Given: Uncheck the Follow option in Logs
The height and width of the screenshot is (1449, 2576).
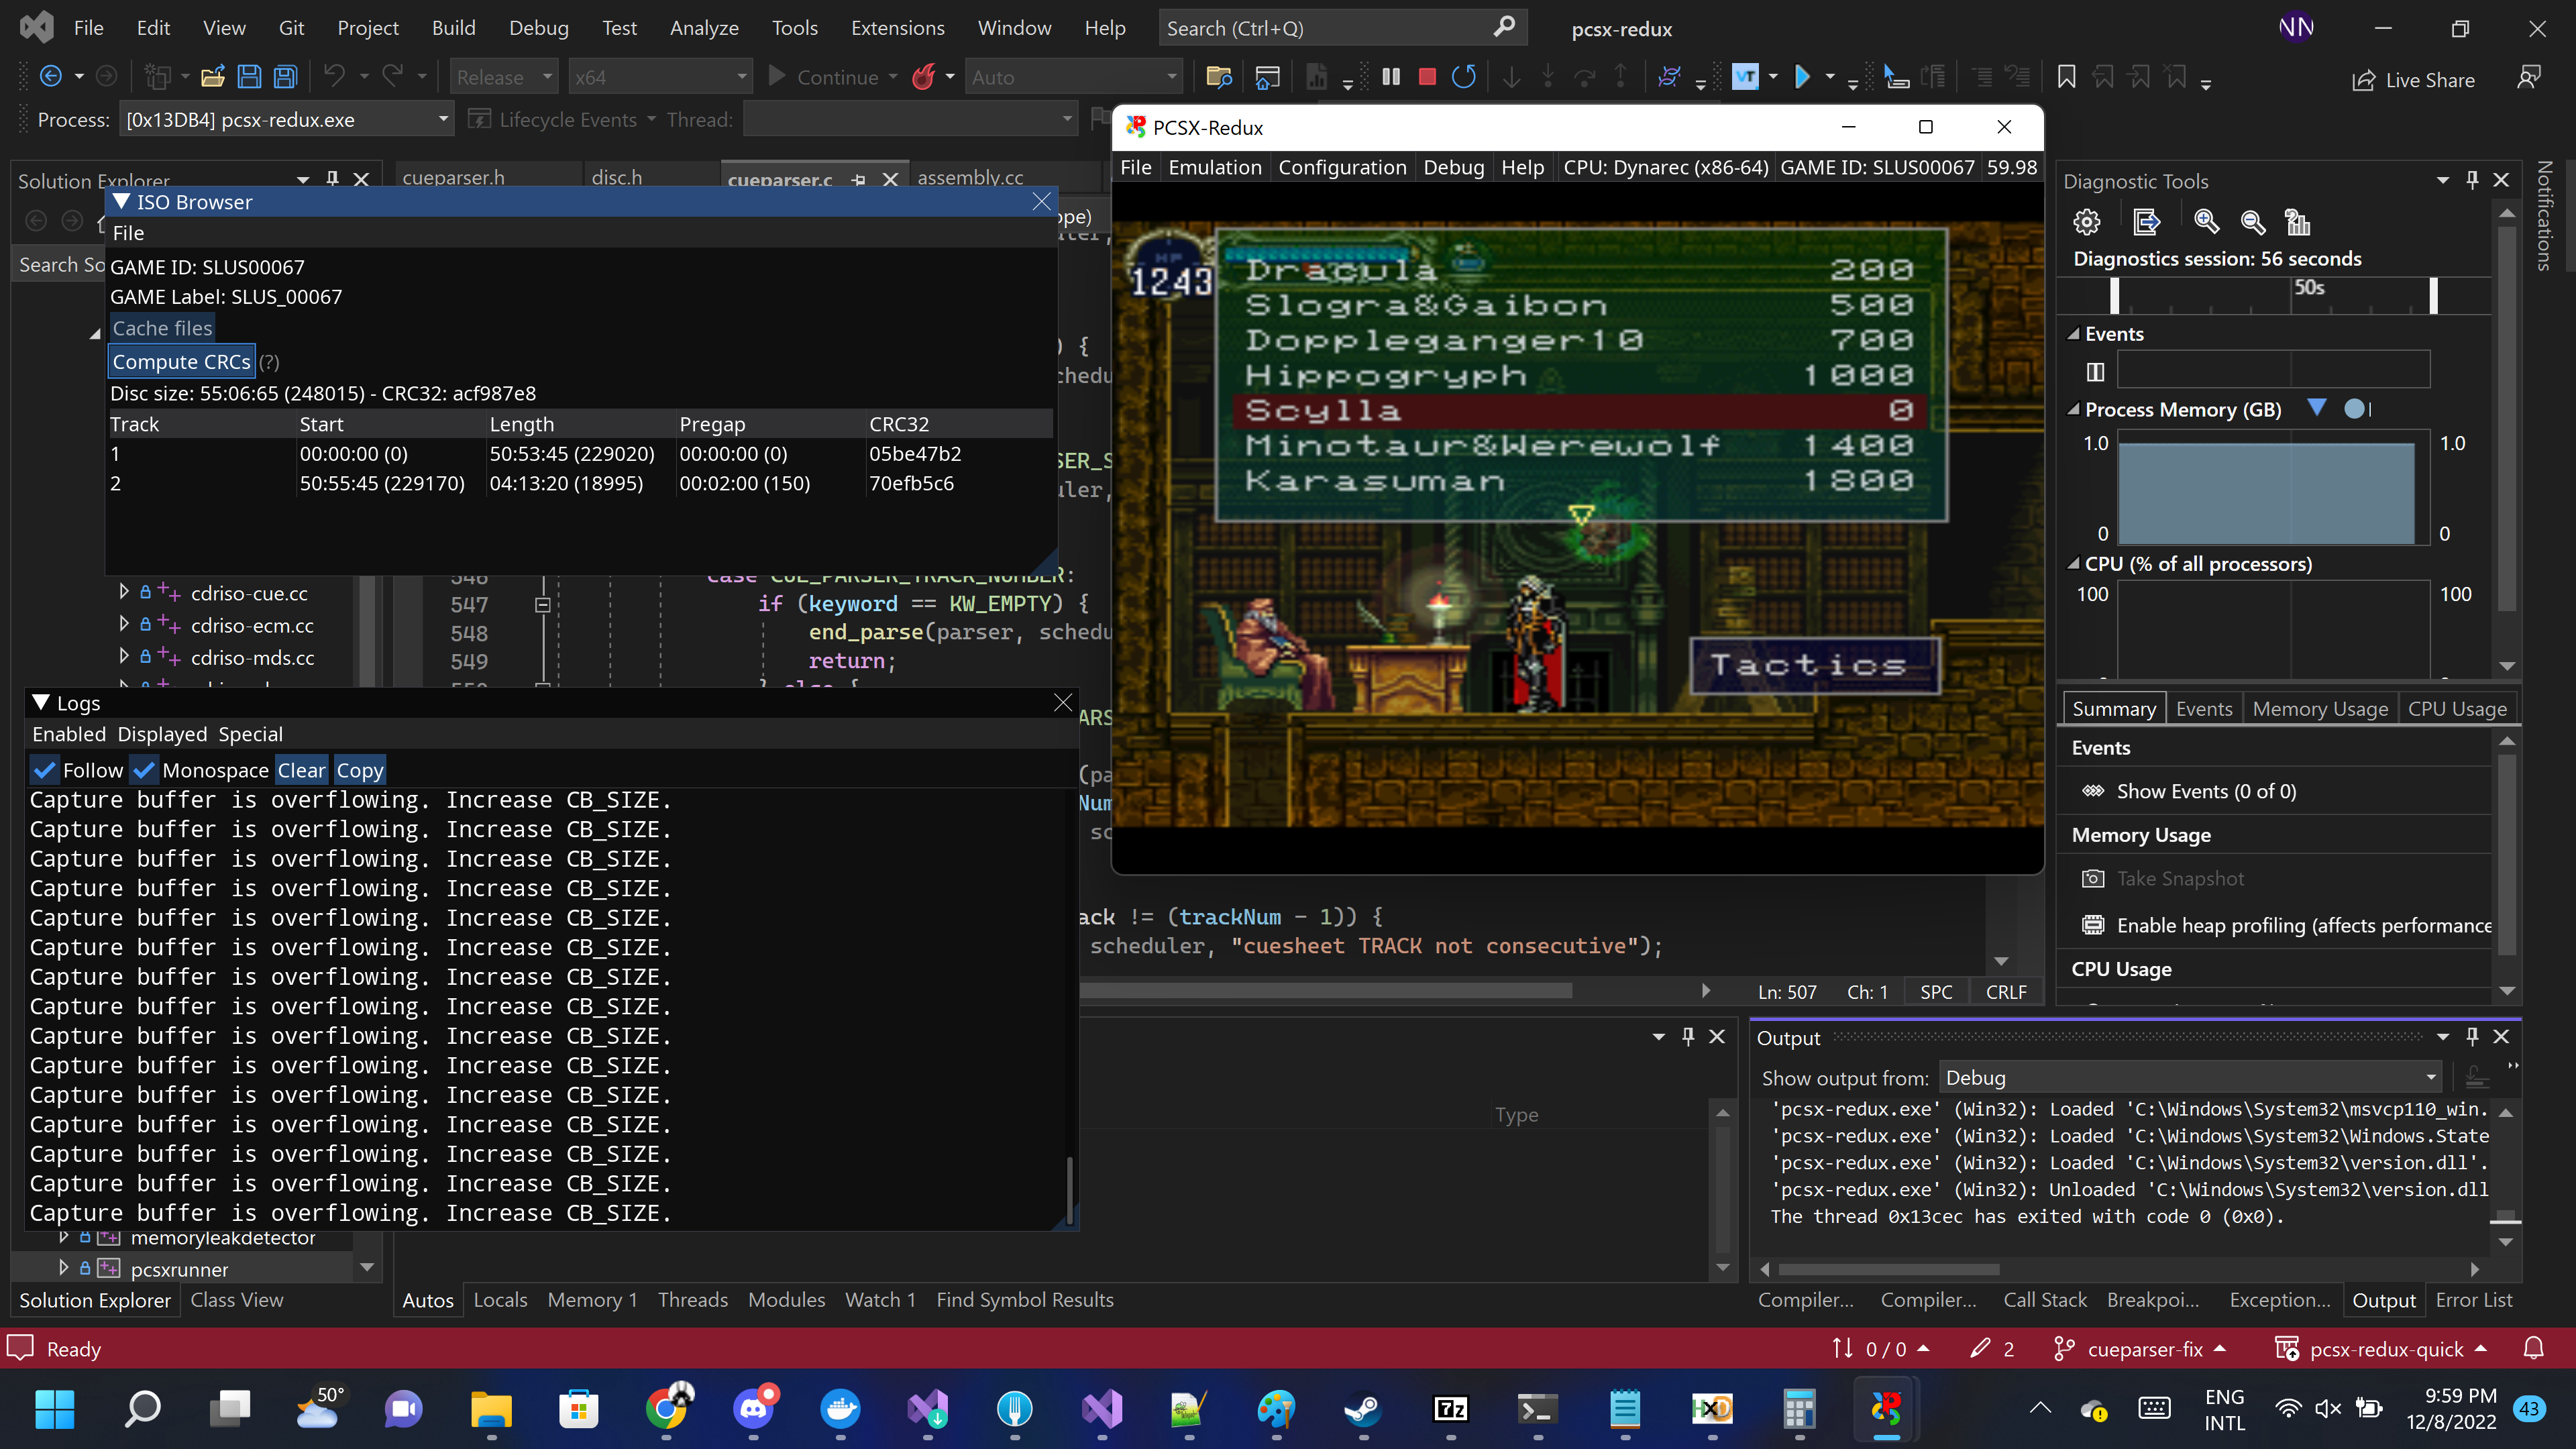Looking at the screenshot, I should [45, 770].
